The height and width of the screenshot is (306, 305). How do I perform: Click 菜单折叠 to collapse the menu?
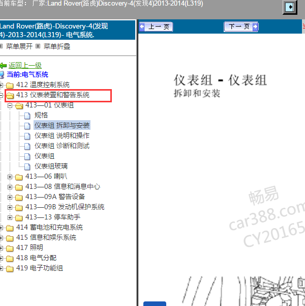(57, 46)
